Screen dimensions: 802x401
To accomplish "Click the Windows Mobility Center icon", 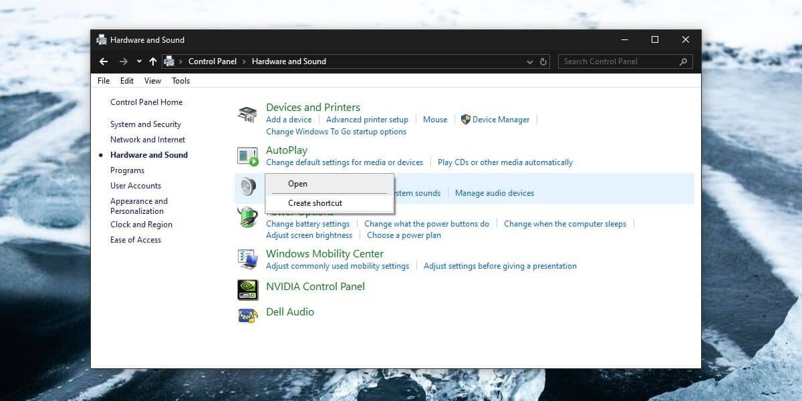I will 247,259.
